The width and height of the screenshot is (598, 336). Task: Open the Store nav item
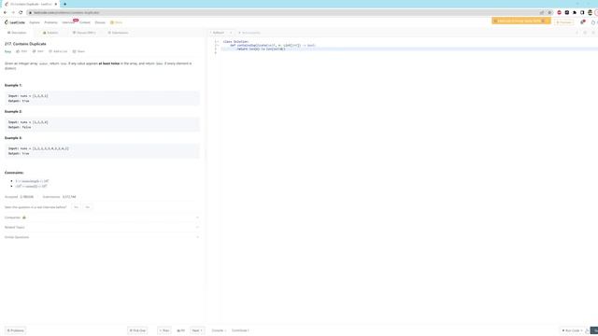[x=116, y=22]
